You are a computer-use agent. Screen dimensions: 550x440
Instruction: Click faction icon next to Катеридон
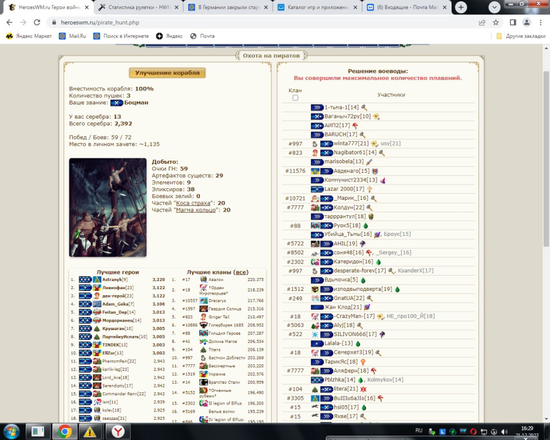pyautogui.click(x=378, y=262)
